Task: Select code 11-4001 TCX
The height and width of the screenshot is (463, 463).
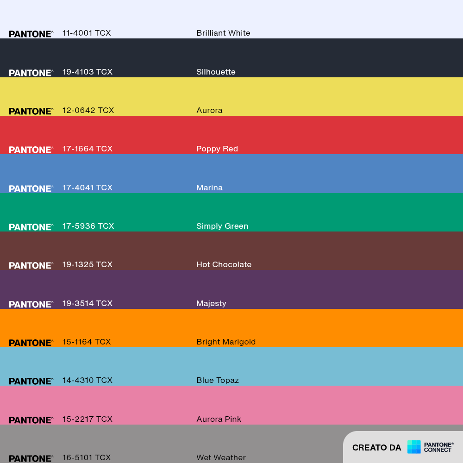Action: [x=87, y=33]
